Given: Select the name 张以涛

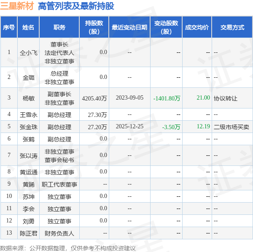Looking at the screenshot, I should (29, 156).
